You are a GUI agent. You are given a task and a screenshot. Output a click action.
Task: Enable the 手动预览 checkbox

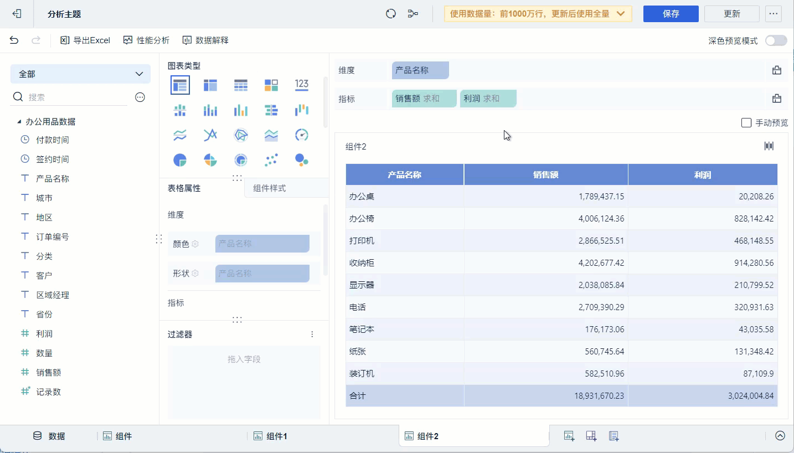point(746,122)
